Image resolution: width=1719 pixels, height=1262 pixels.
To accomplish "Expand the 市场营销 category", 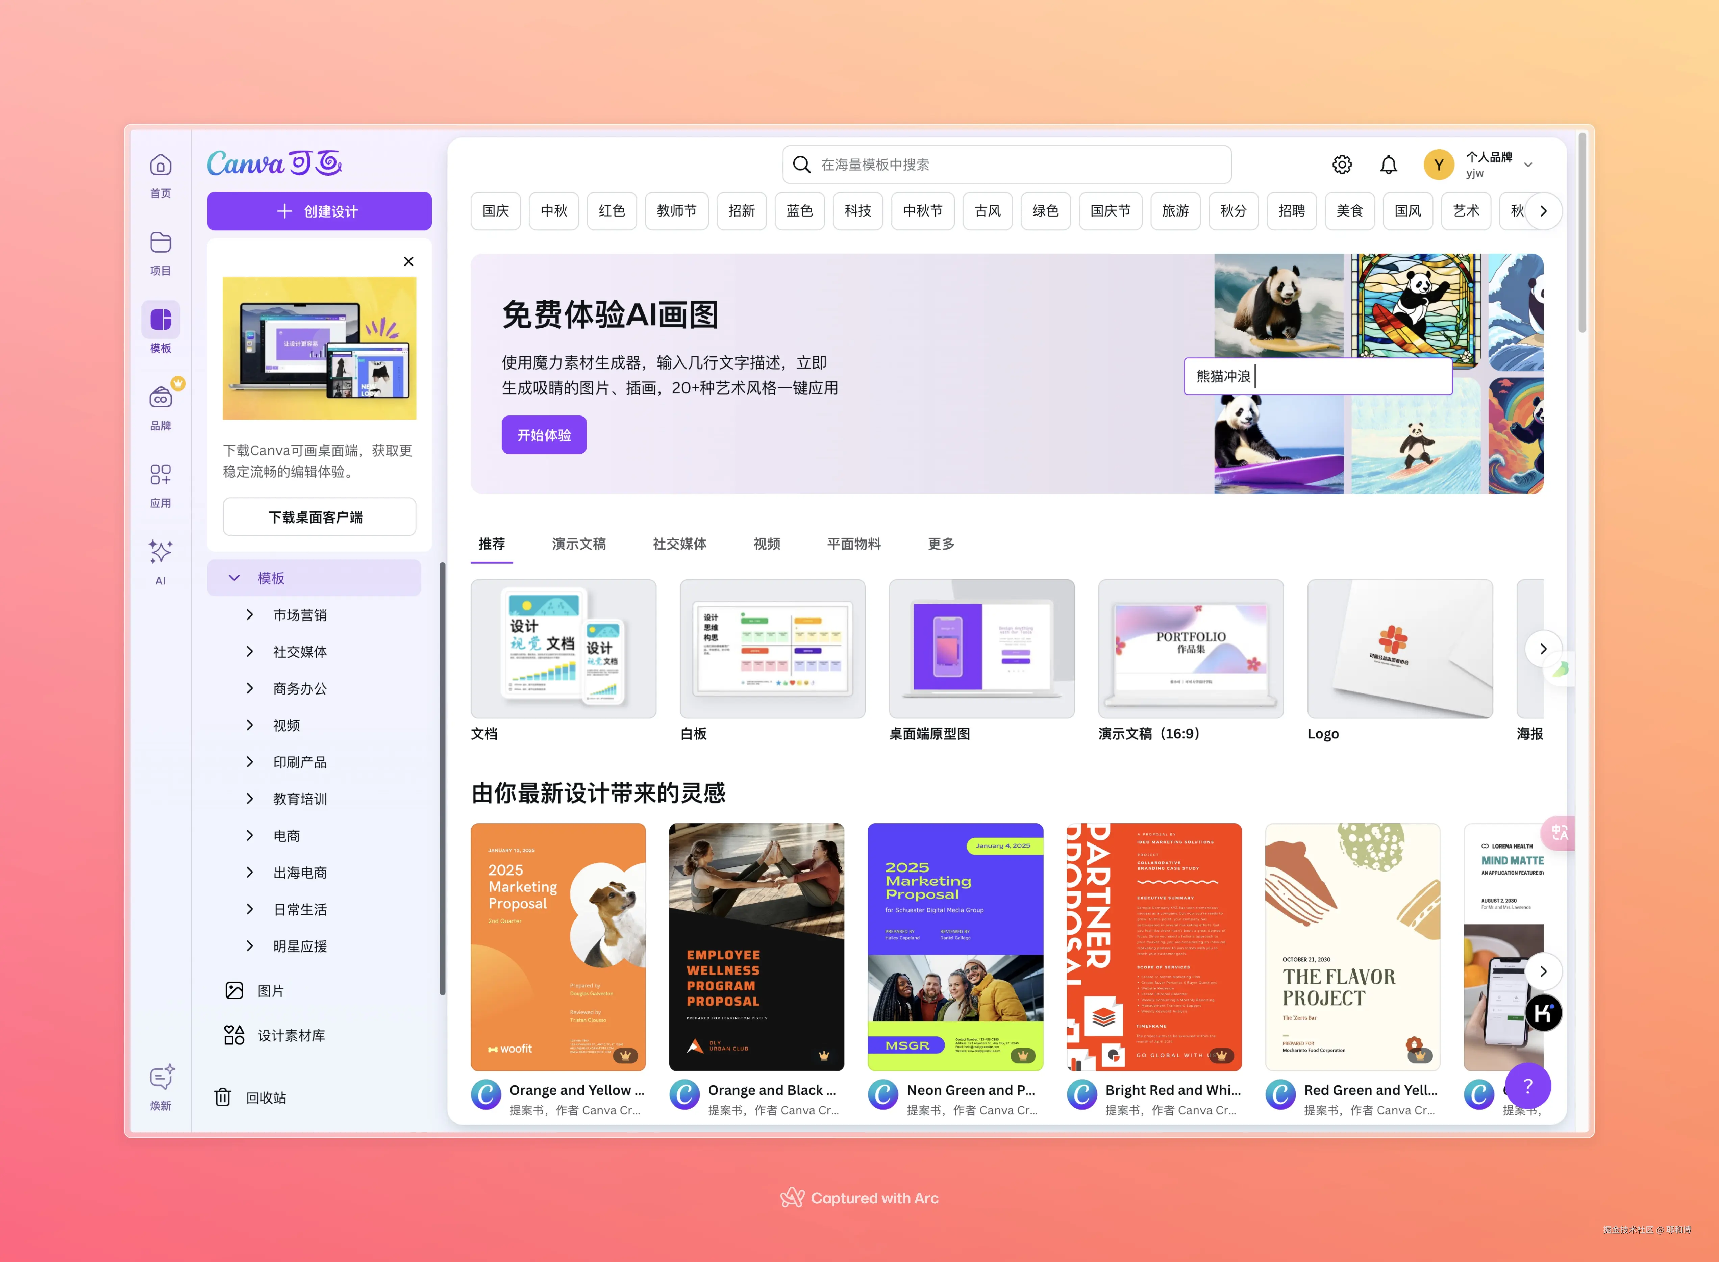I will tap(250, 615).
